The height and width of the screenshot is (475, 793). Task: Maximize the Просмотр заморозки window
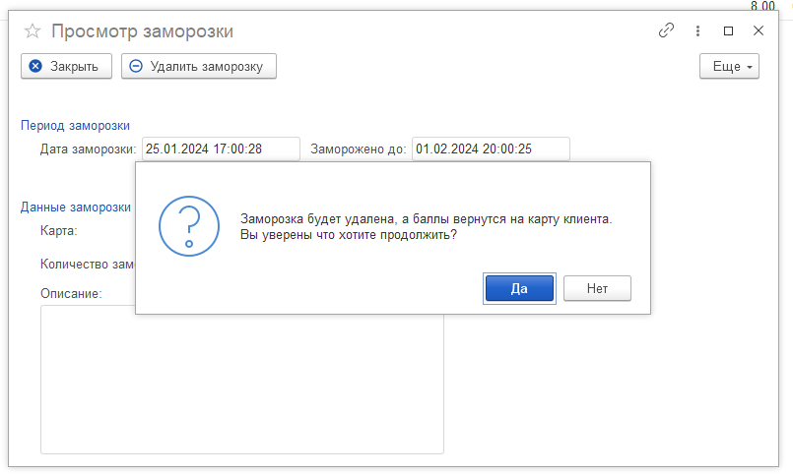[728, 30]
